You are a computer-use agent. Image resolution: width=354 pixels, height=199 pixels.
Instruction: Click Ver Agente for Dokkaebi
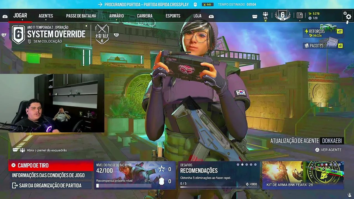[328, 150]
